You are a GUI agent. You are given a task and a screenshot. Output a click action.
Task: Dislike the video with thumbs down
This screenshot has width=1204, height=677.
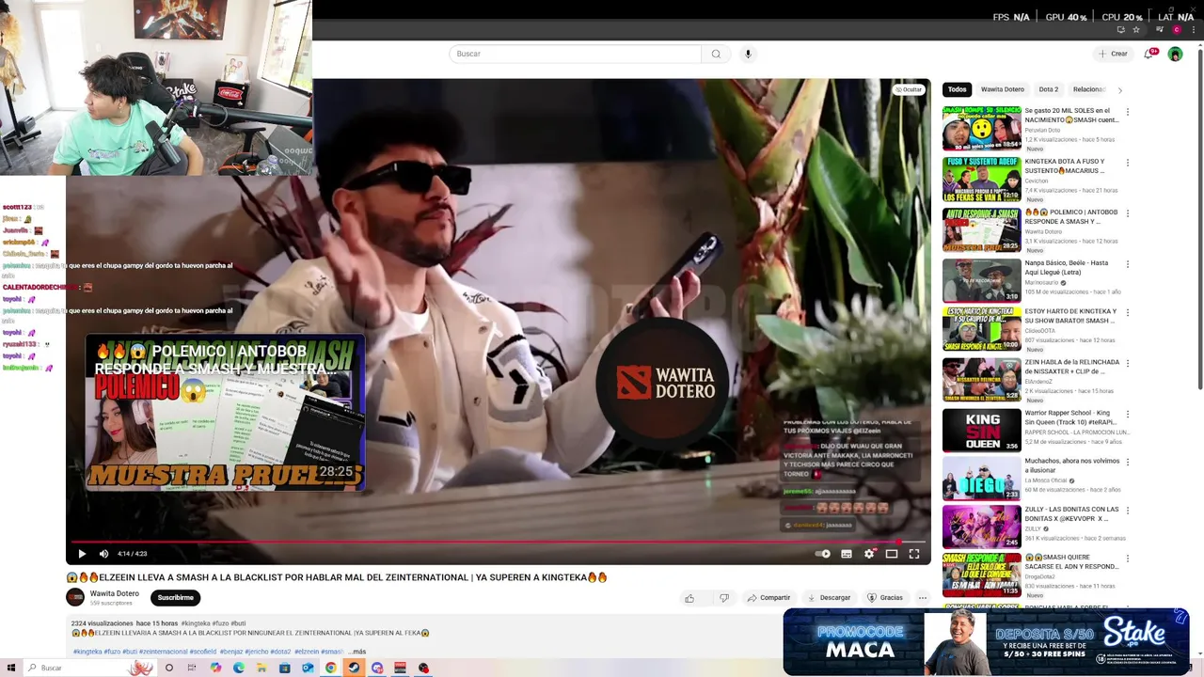723,598
